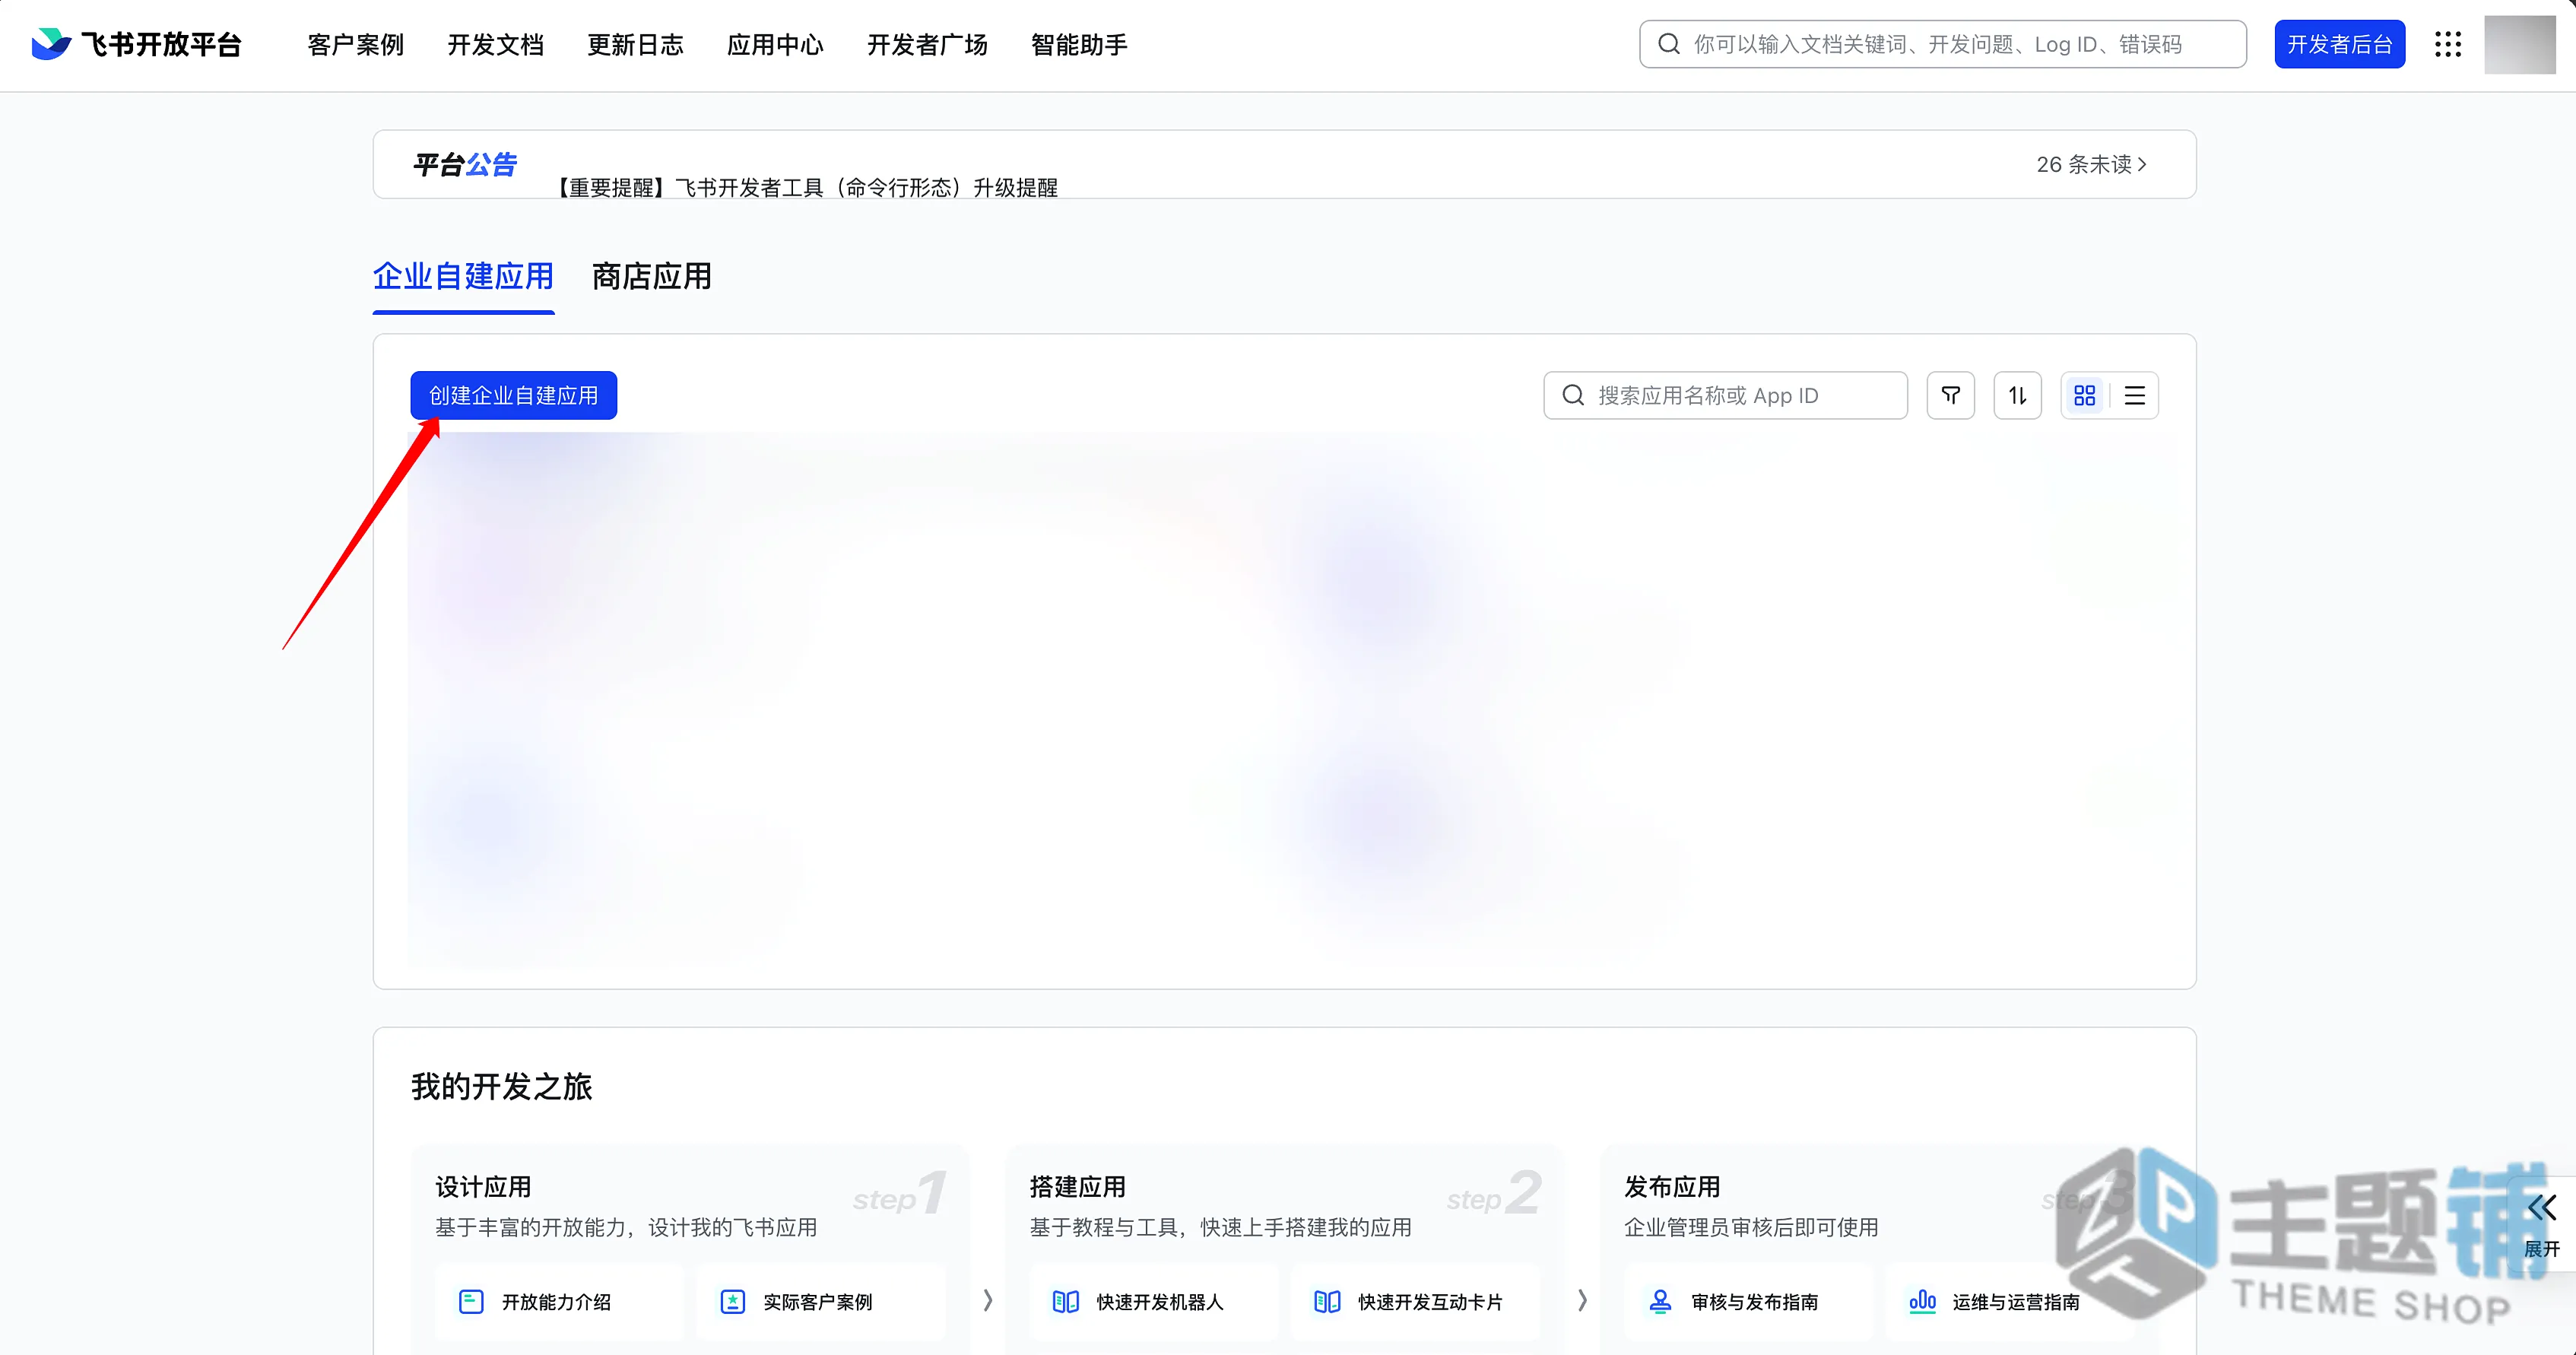Focus the 搜索应用名称或 App ID field
Screen dimensions: 2576x1355
tap(1725, 395)
